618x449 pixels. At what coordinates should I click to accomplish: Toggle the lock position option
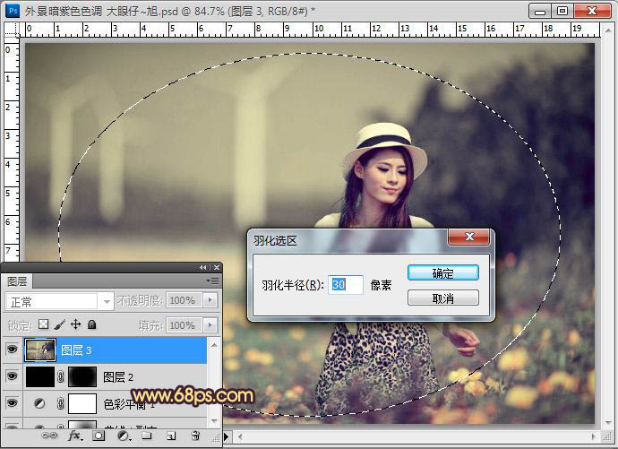click(x=75, y=324)
